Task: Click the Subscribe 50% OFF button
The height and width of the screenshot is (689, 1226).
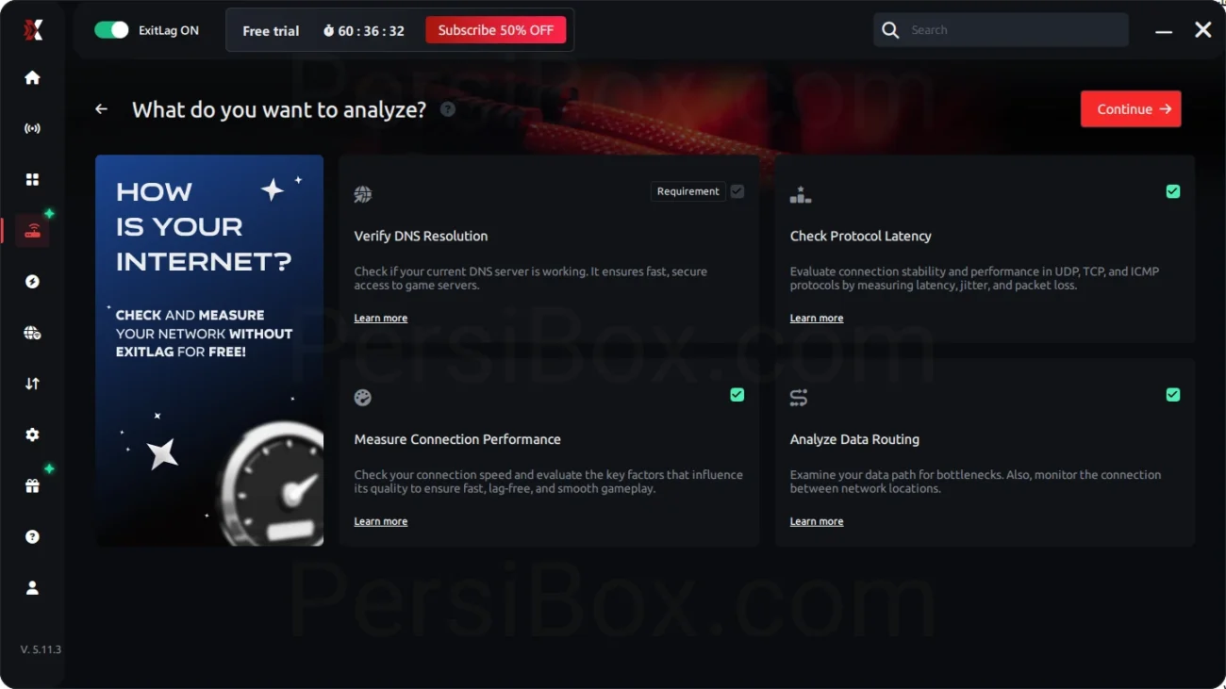Action: pyautogui.click(x=496, y=30)
